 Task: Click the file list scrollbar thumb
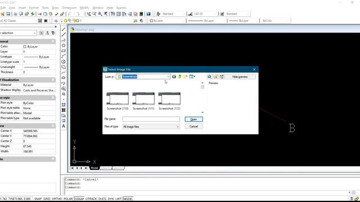point(202,87)
